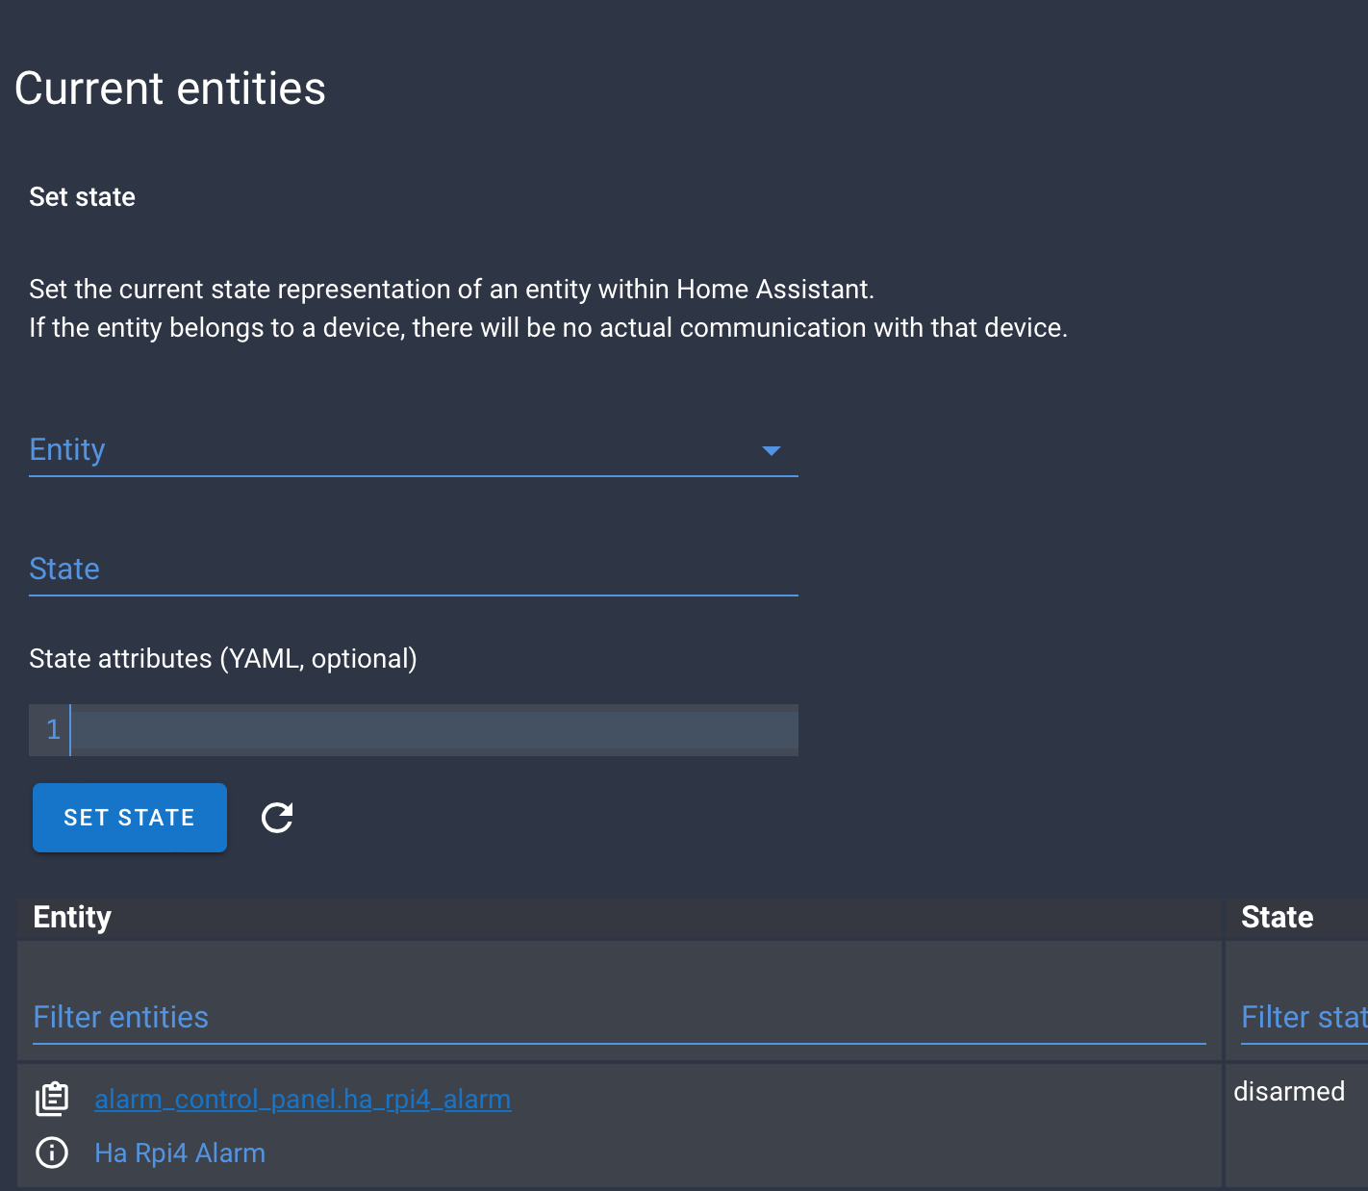Open the Entity dropdown arrow

click(771, 450)
